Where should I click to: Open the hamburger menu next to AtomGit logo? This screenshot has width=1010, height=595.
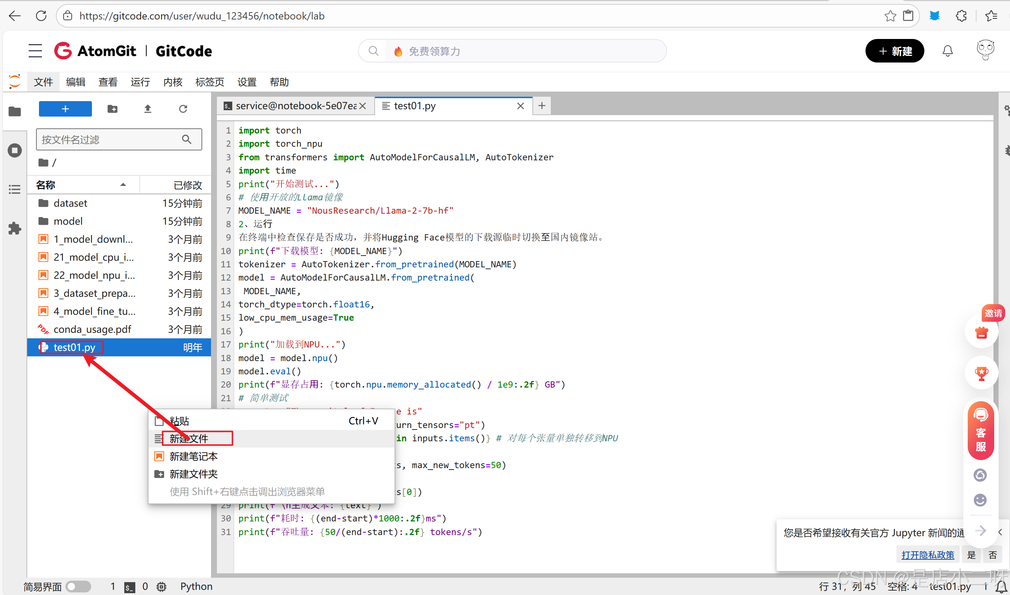point(35,50)
